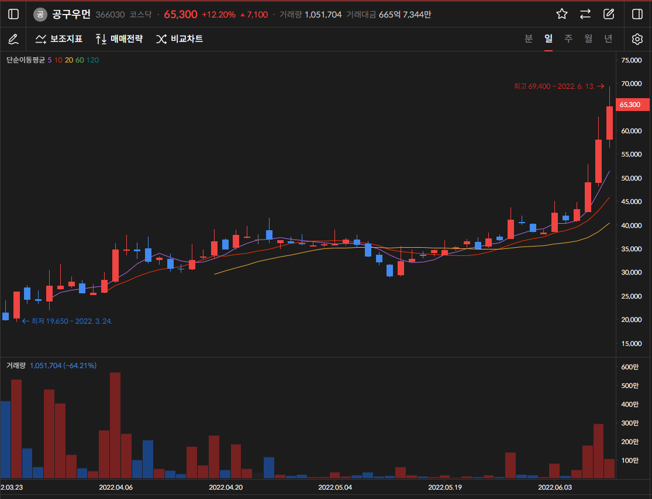Switch to 분 minute chart tab
Image resolution: width=652 pixels, height=499 pixels.
529,39
